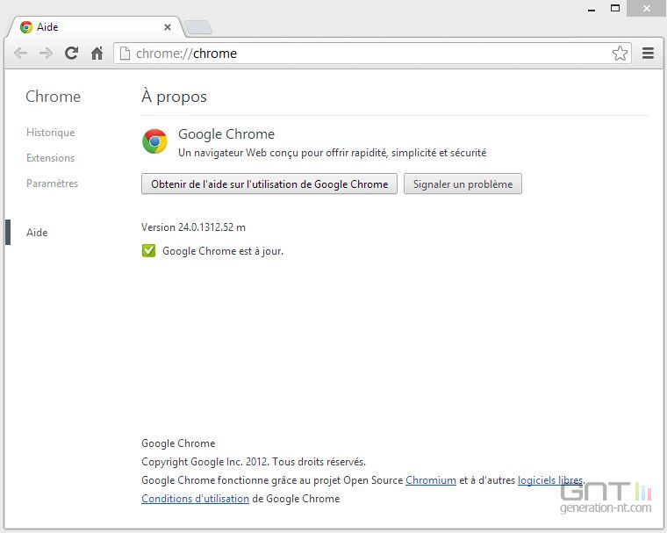Bookmark this page with the star

[620, 54]
